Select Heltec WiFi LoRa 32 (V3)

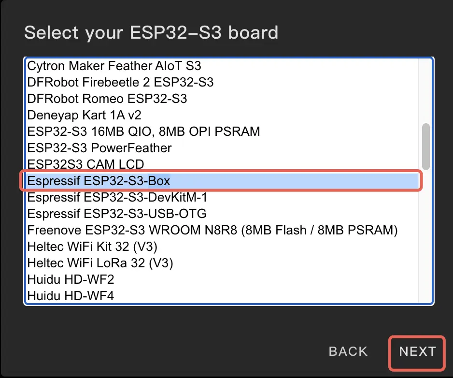(x=100, y=263)
